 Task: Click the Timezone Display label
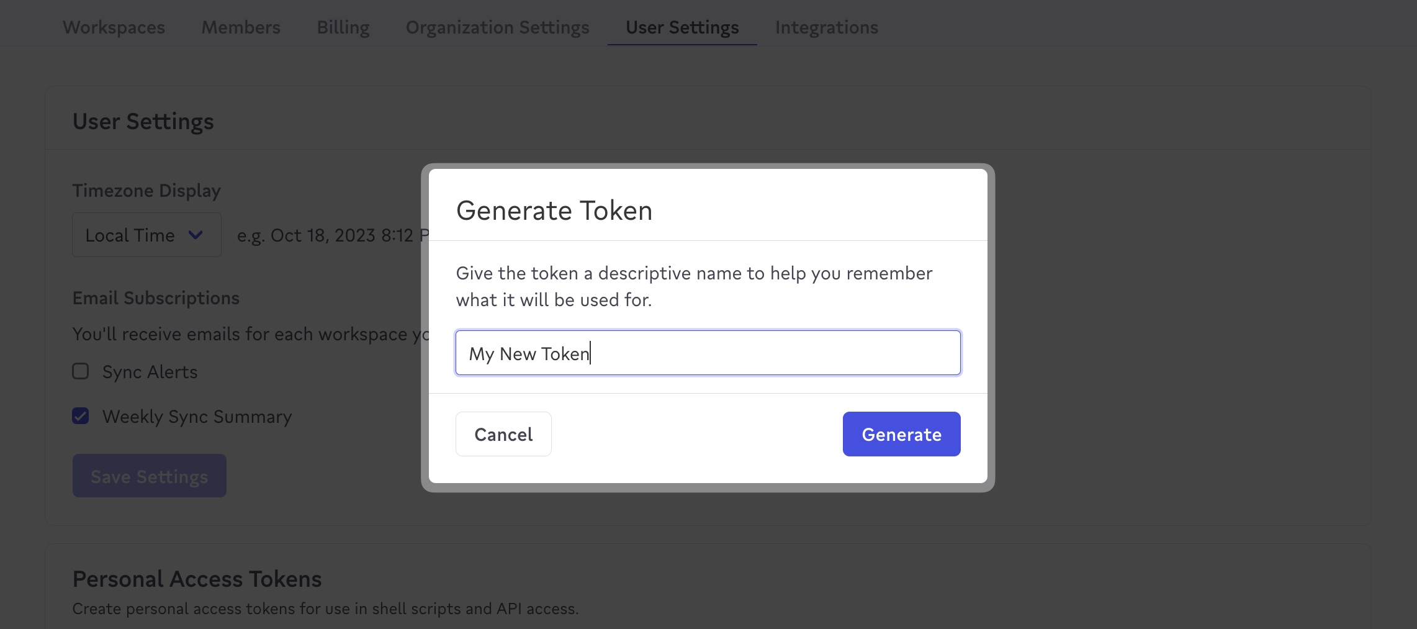[x=146, y=191]
